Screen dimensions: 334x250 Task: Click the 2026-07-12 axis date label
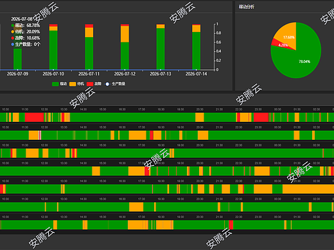125,74
